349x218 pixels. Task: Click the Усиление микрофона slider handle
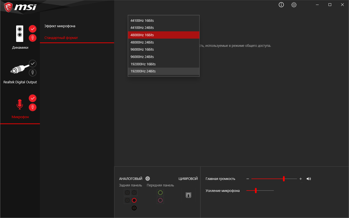click(256, 191)
